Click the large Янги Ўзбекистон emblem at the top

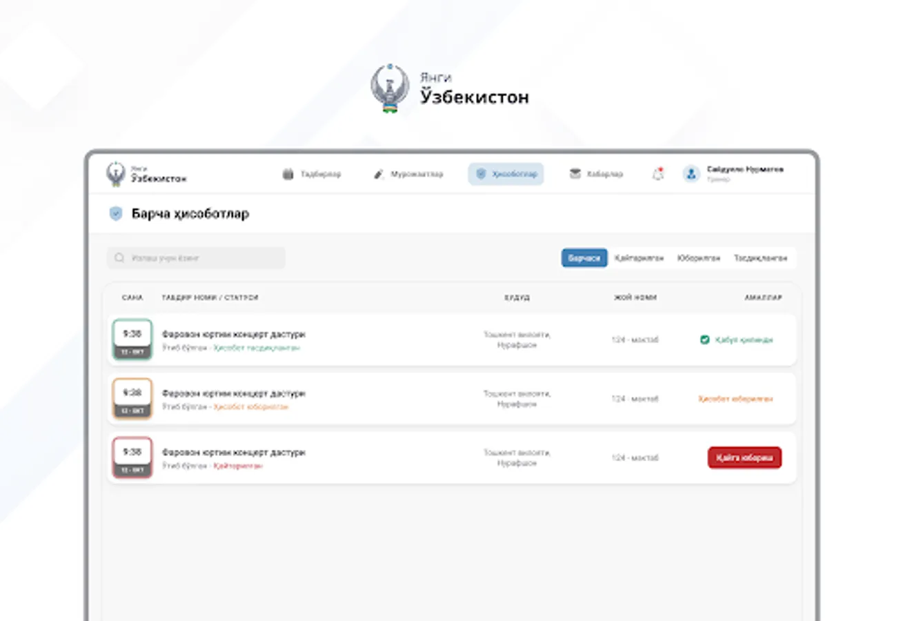390,88
